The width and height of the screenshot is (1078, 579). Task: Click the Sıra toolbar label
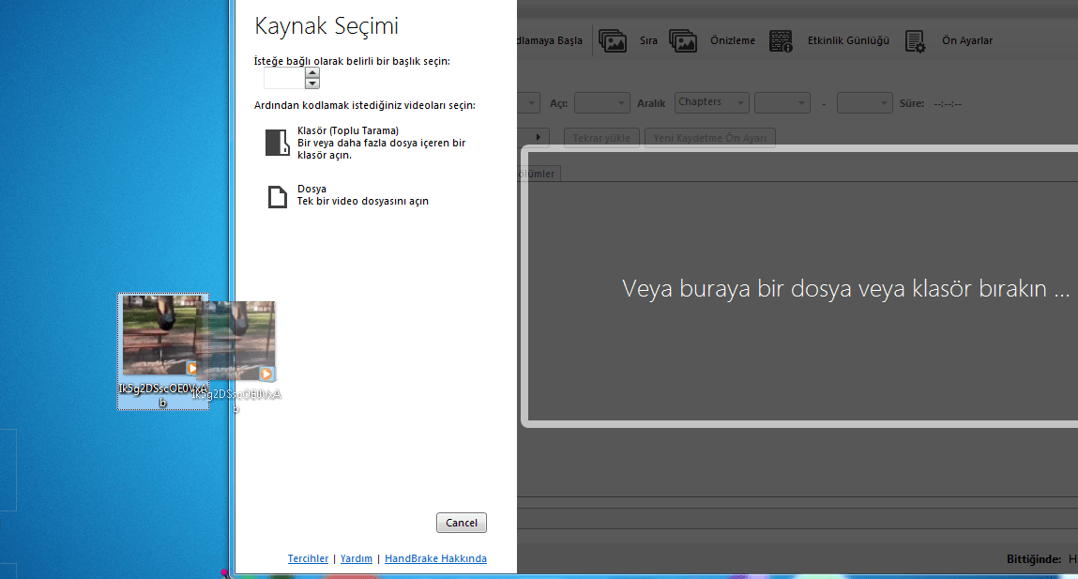[648, 40]
